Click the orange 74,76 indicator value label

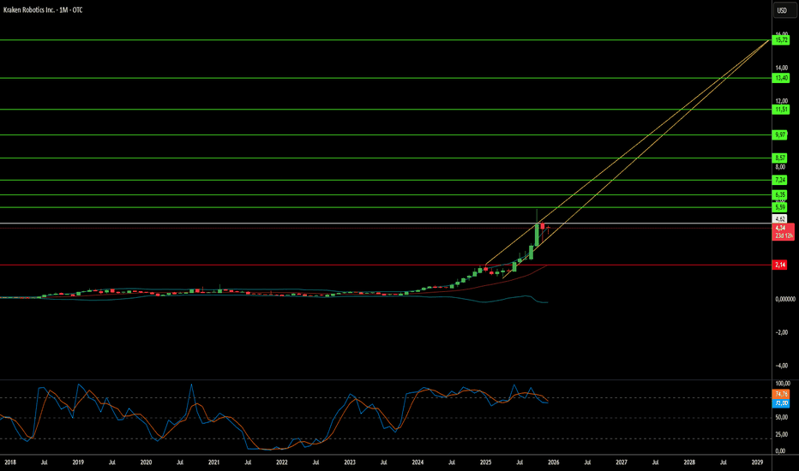tap(781, 394)
